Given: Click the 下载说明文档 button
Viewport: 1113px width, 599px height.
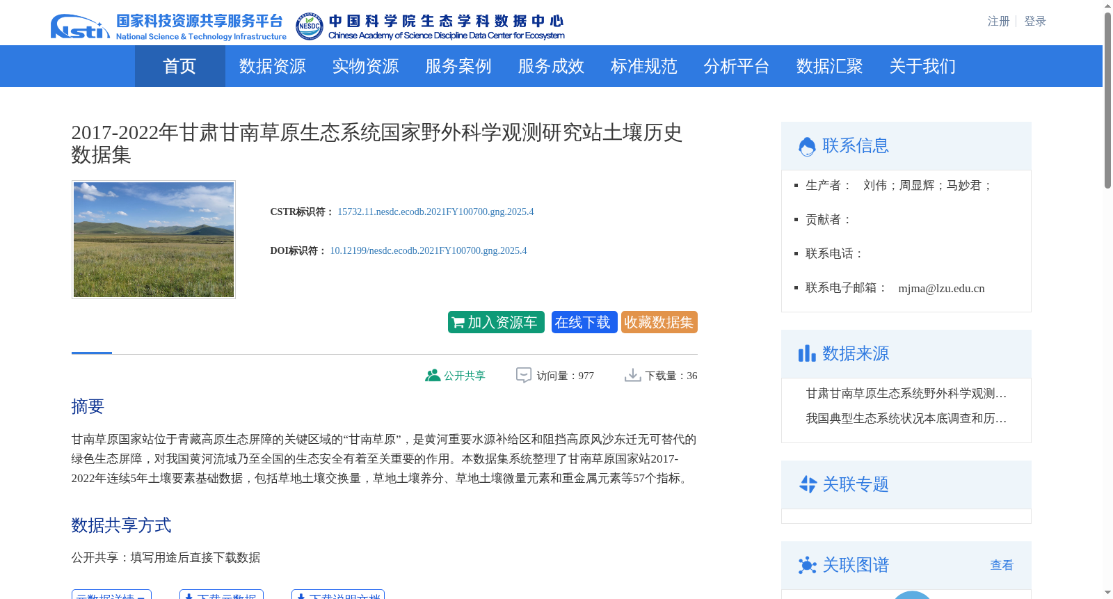Looking at the screenshot, I should click(338, 595).
